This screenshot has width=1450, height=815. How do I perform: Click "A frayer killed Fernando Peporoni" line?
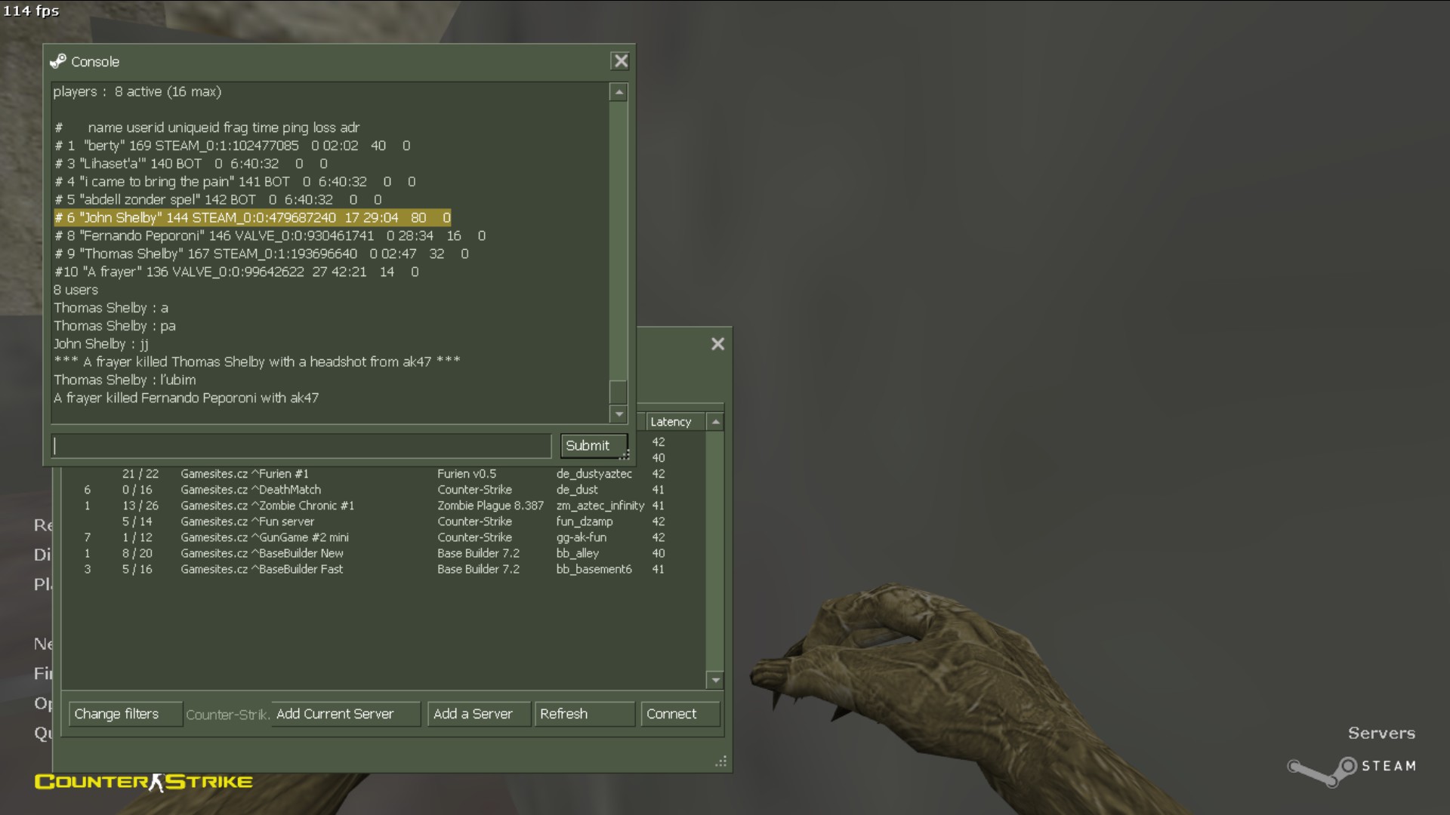[x=186, y=398]
